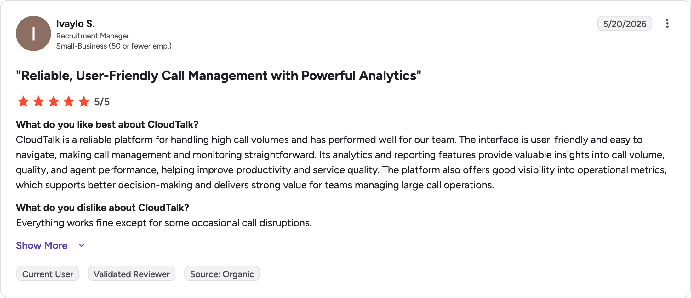This screenshot has height=298, width=691.
Task: Click "What do you dislike" heading
Action: [x=103, y=208]
